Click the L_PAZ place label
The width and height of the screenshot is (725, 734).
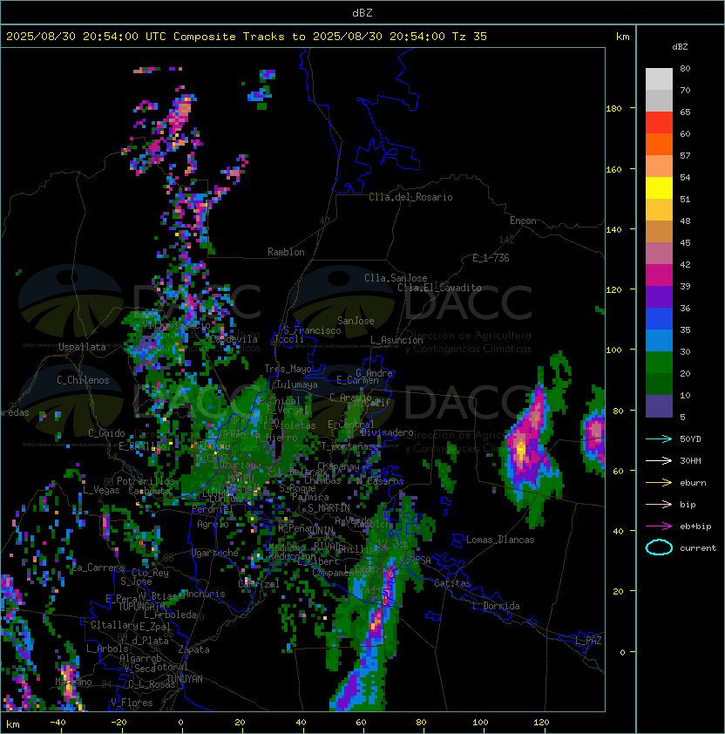tap(588, 641)
